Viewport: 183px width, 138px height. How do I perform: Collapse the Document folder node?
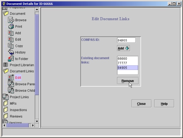tap(6, 13)
